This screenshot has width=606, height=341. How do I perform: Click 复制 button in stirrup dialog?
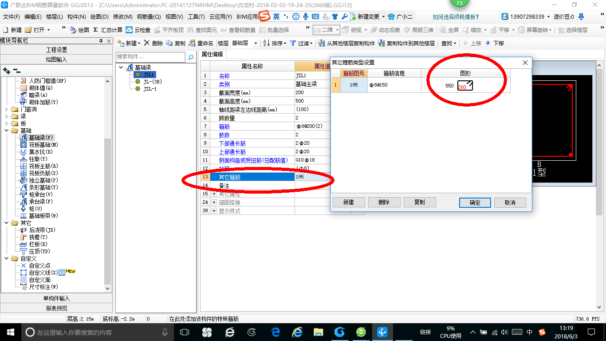420,202
